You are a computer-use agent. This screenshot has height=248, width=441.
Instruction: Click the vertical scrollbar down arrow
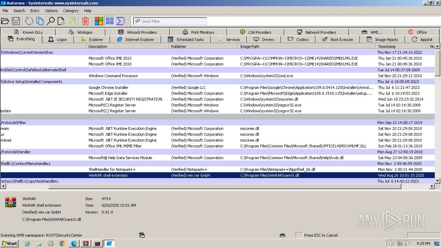tap(438, 180)
